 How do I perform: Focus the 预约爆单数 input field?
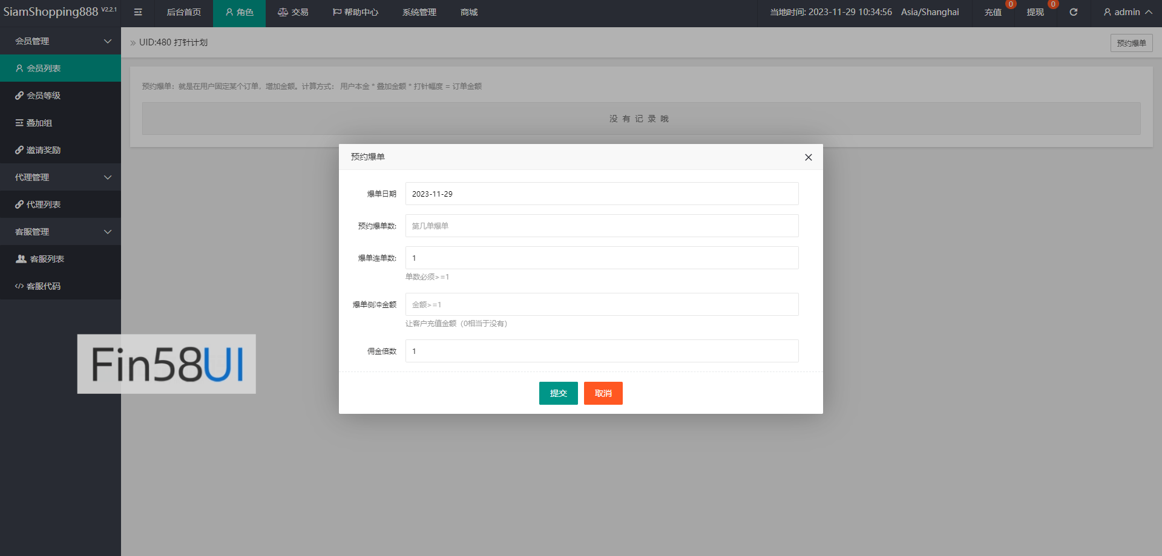[602, 226]
